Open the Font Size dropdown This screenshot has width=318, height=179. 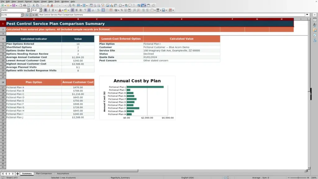tap(40, 10)
